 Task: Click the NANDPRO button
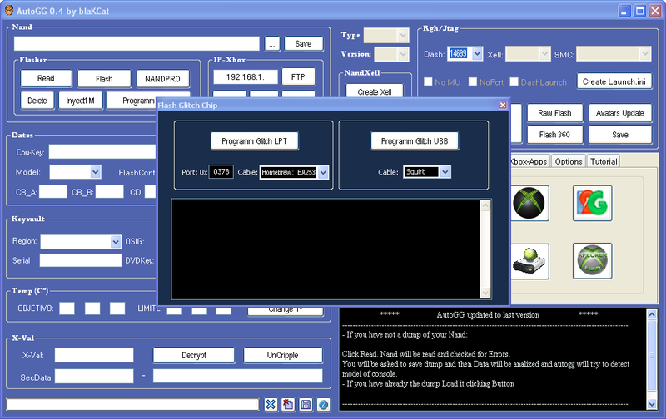coord(162,78)
